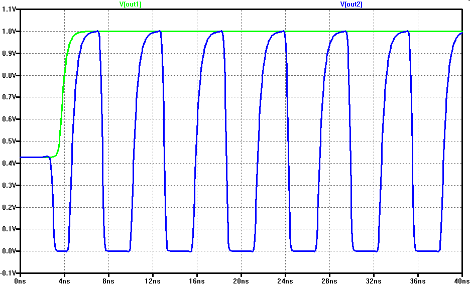470x286 pixels.
Task: Select the 0.0V y-axis tick label
Action: [x=9, y=251]
